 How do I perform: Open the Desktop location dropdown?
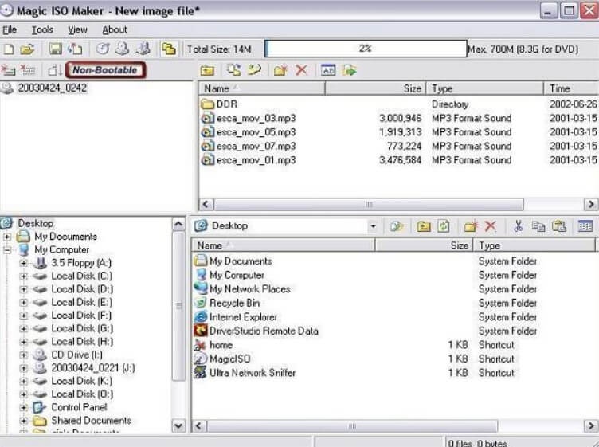pyautogui.click(x=373, y=226)
